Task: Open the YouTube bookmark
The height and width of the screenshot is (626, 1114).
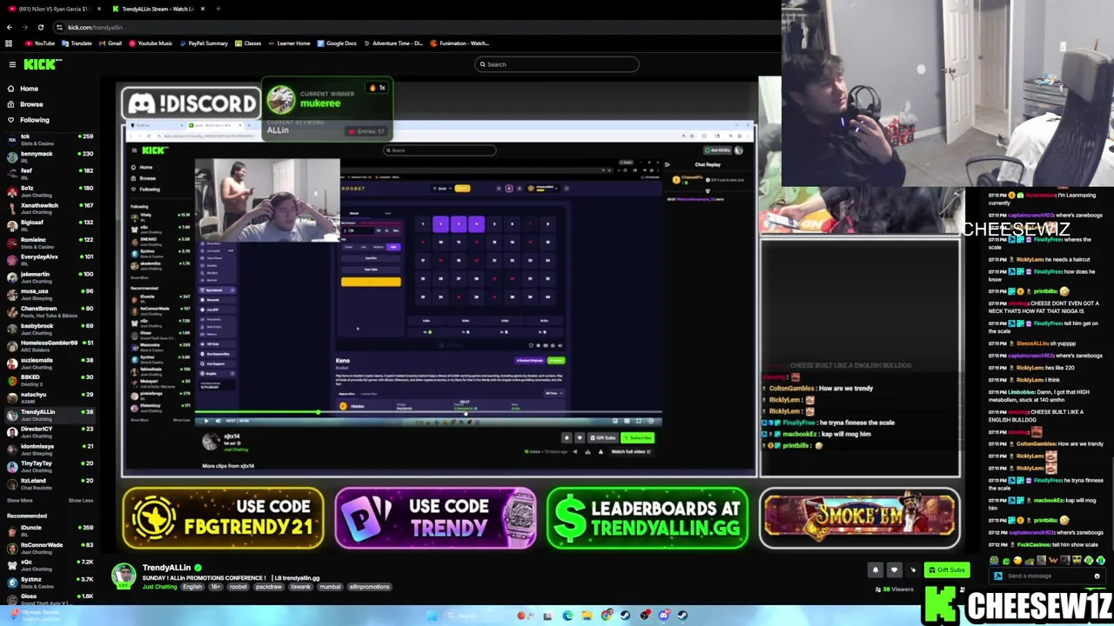Action: pos(40,43)
